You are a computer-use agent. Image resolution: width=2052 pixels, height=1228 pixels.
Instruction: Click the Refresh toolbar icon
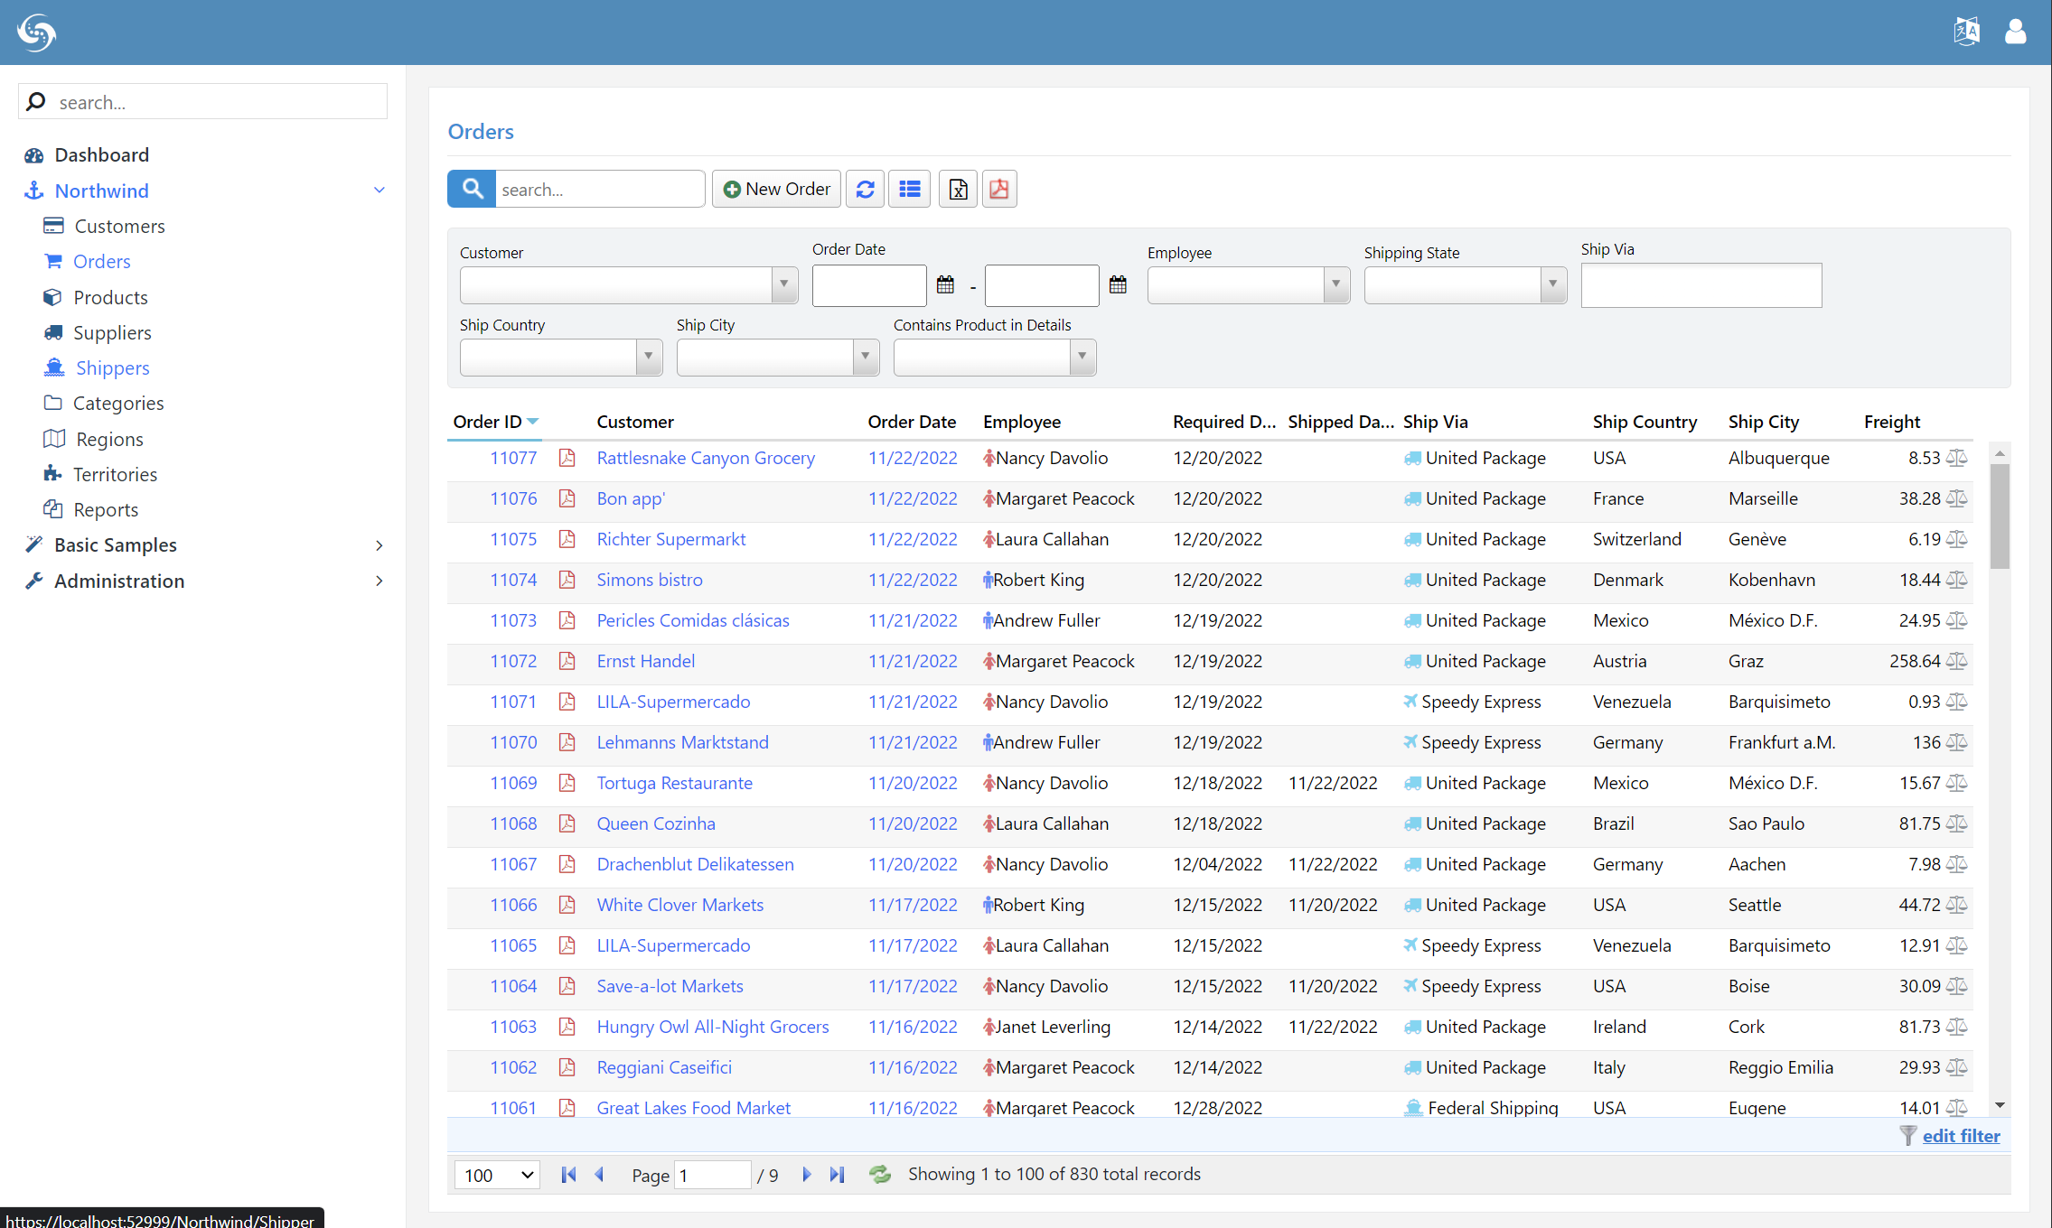(x=865, y=189)
